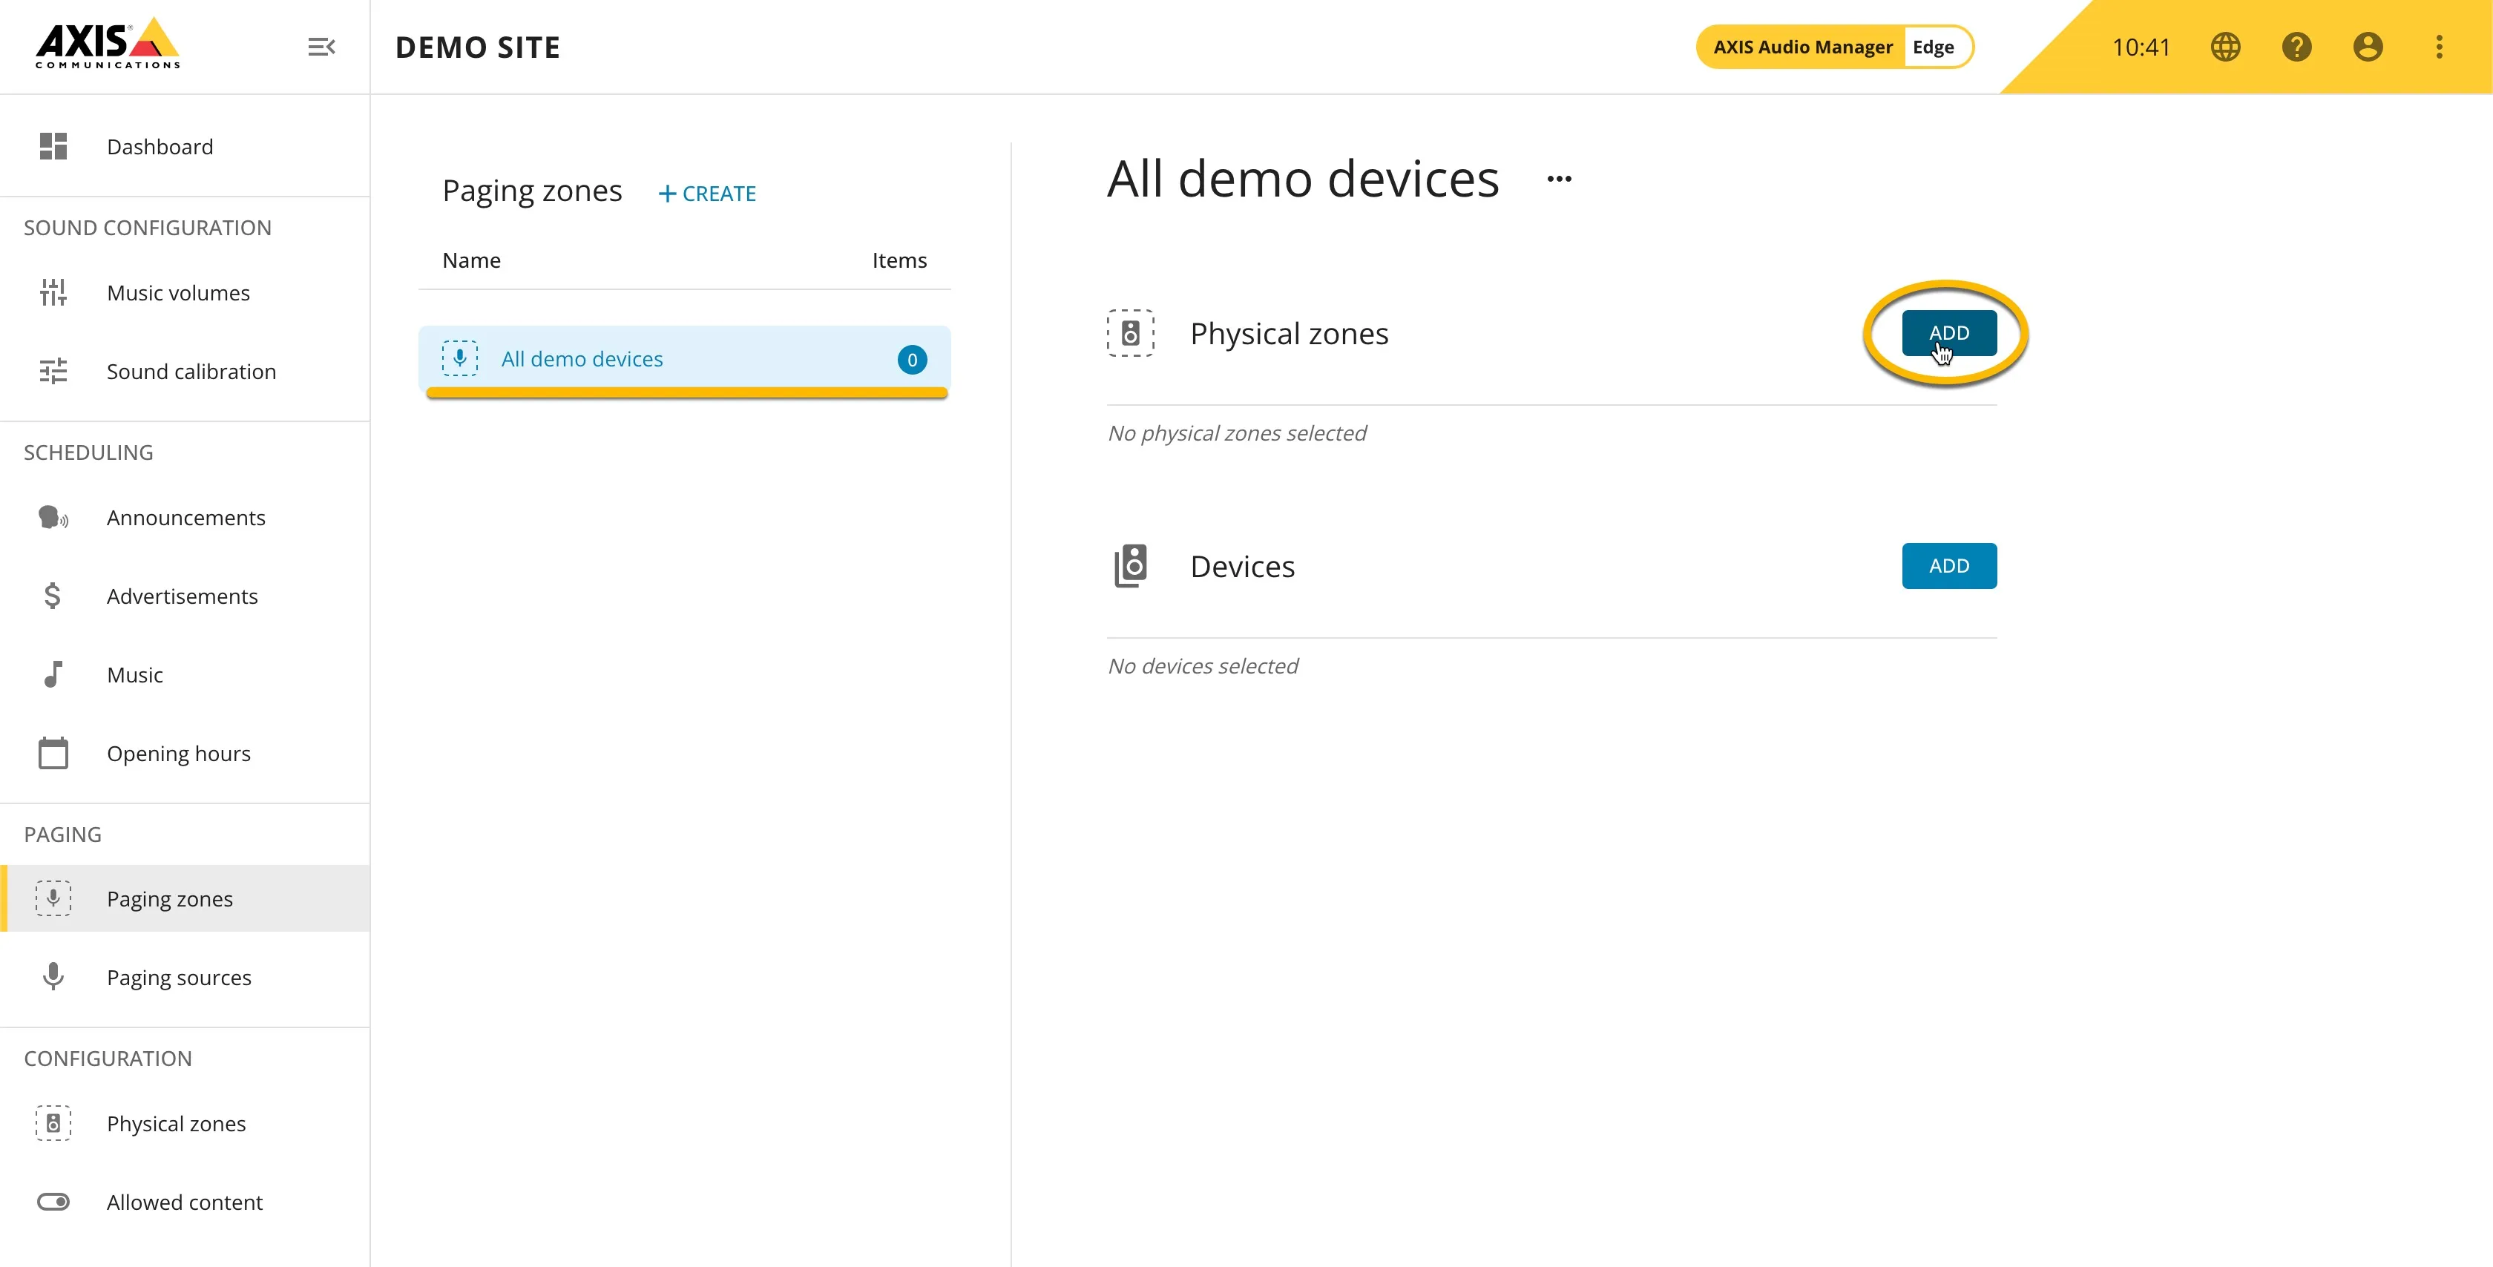The height and width of the screenshot is (1267, 2493).
Task: Open the help question mark icon
Action: 2296,47
